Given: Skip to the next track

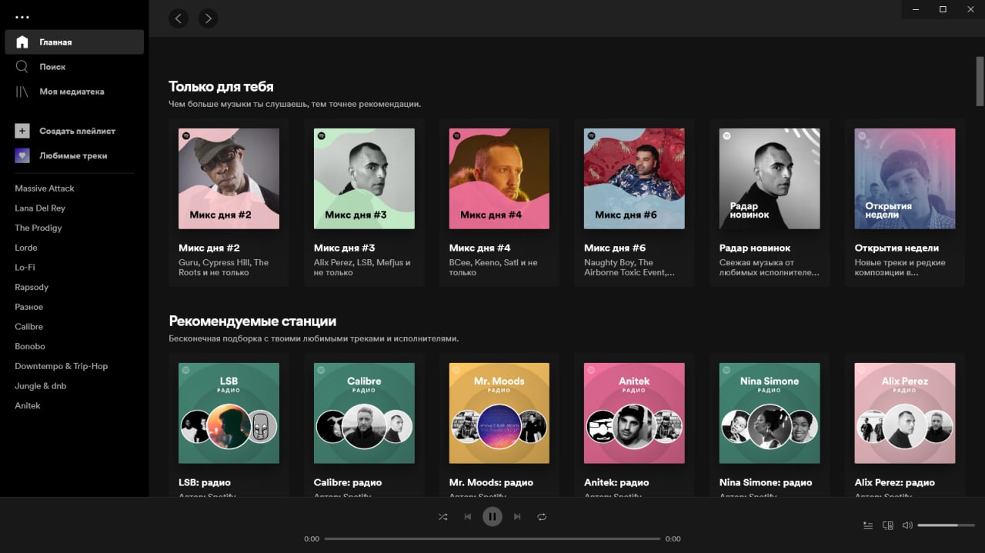Looking at the screenshot, I should [517, 517].
